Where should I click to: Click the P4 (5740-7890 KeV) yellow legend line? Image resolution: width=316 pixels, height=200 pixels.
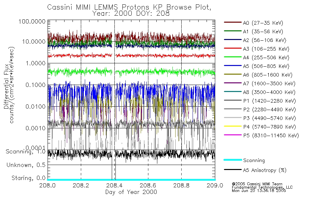233,126
